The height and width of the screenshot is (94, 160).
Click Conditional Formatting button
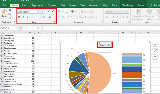click(x=138, y=14)
